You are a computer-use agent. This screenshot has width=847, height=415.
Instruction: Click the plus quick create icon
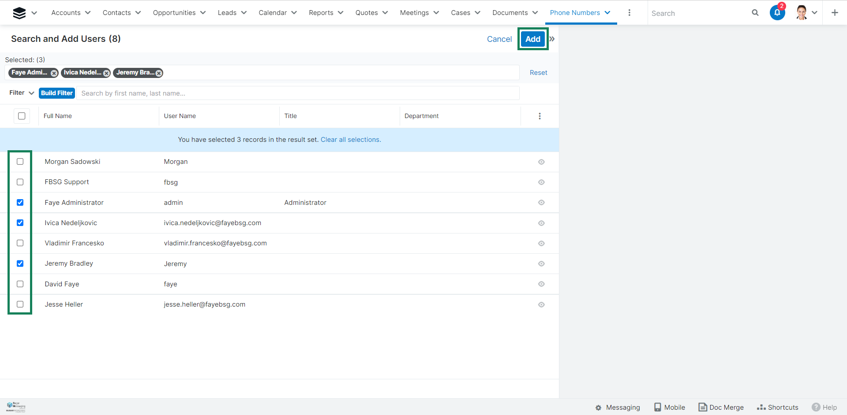coord(834,13)
